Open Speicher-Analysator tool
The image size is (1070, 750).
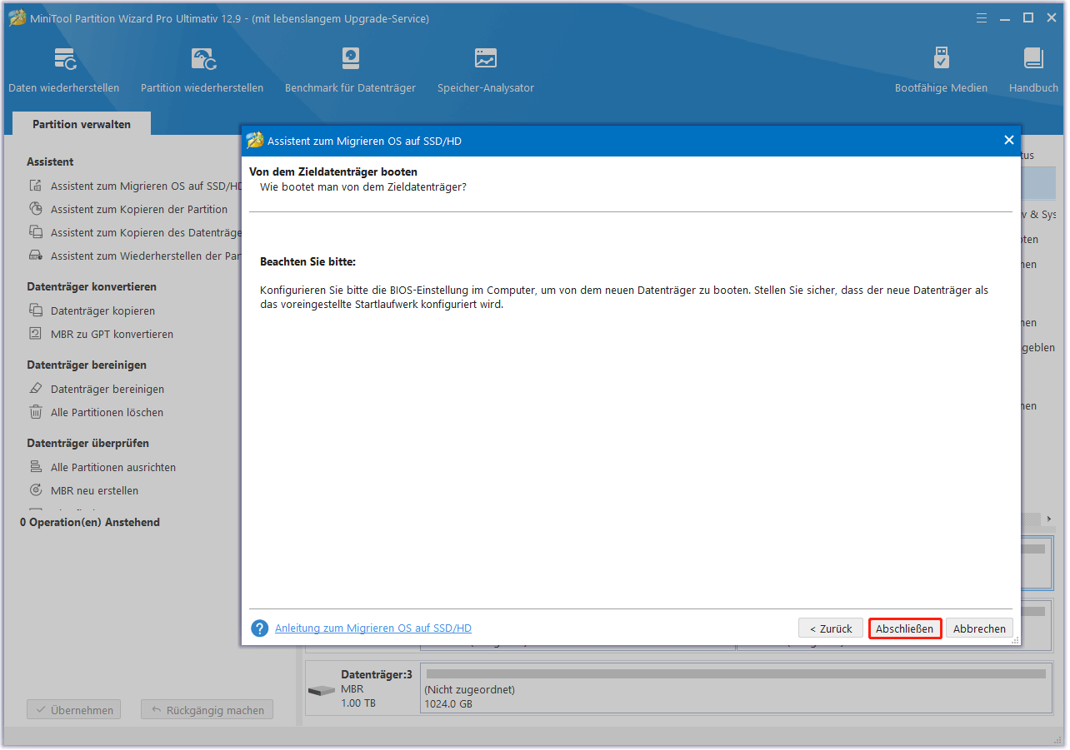click(x=486, y=70)
